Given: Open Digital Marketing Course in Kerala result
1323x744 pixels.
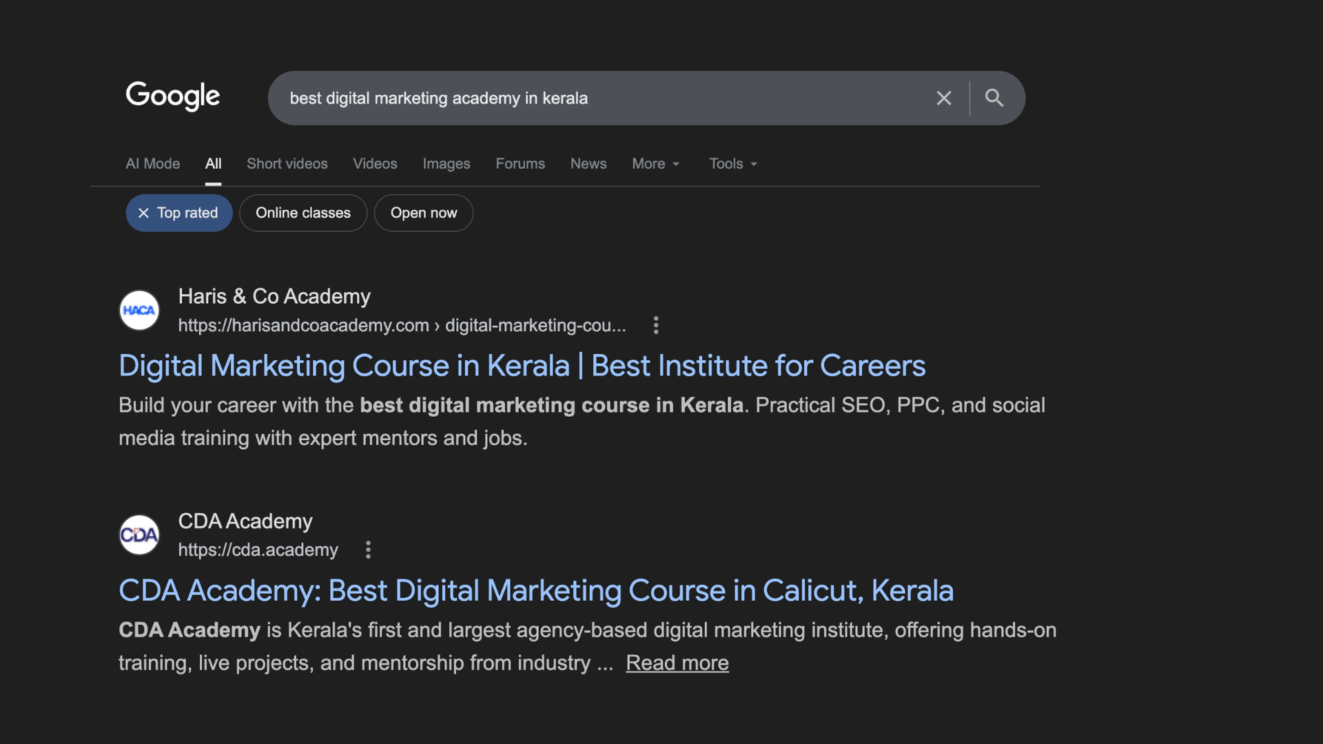Looking at the screenshot, I should pos(522,366).
